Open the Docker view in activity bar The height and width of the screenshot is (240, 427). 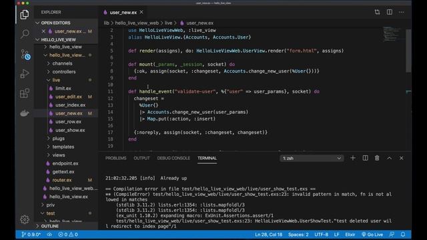pos(25,113)
